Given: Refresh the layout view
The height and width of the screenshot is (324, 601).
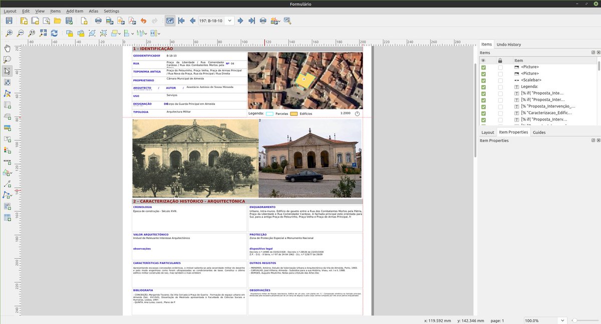Looking at the screenshot, I should [x=54, y=33].
